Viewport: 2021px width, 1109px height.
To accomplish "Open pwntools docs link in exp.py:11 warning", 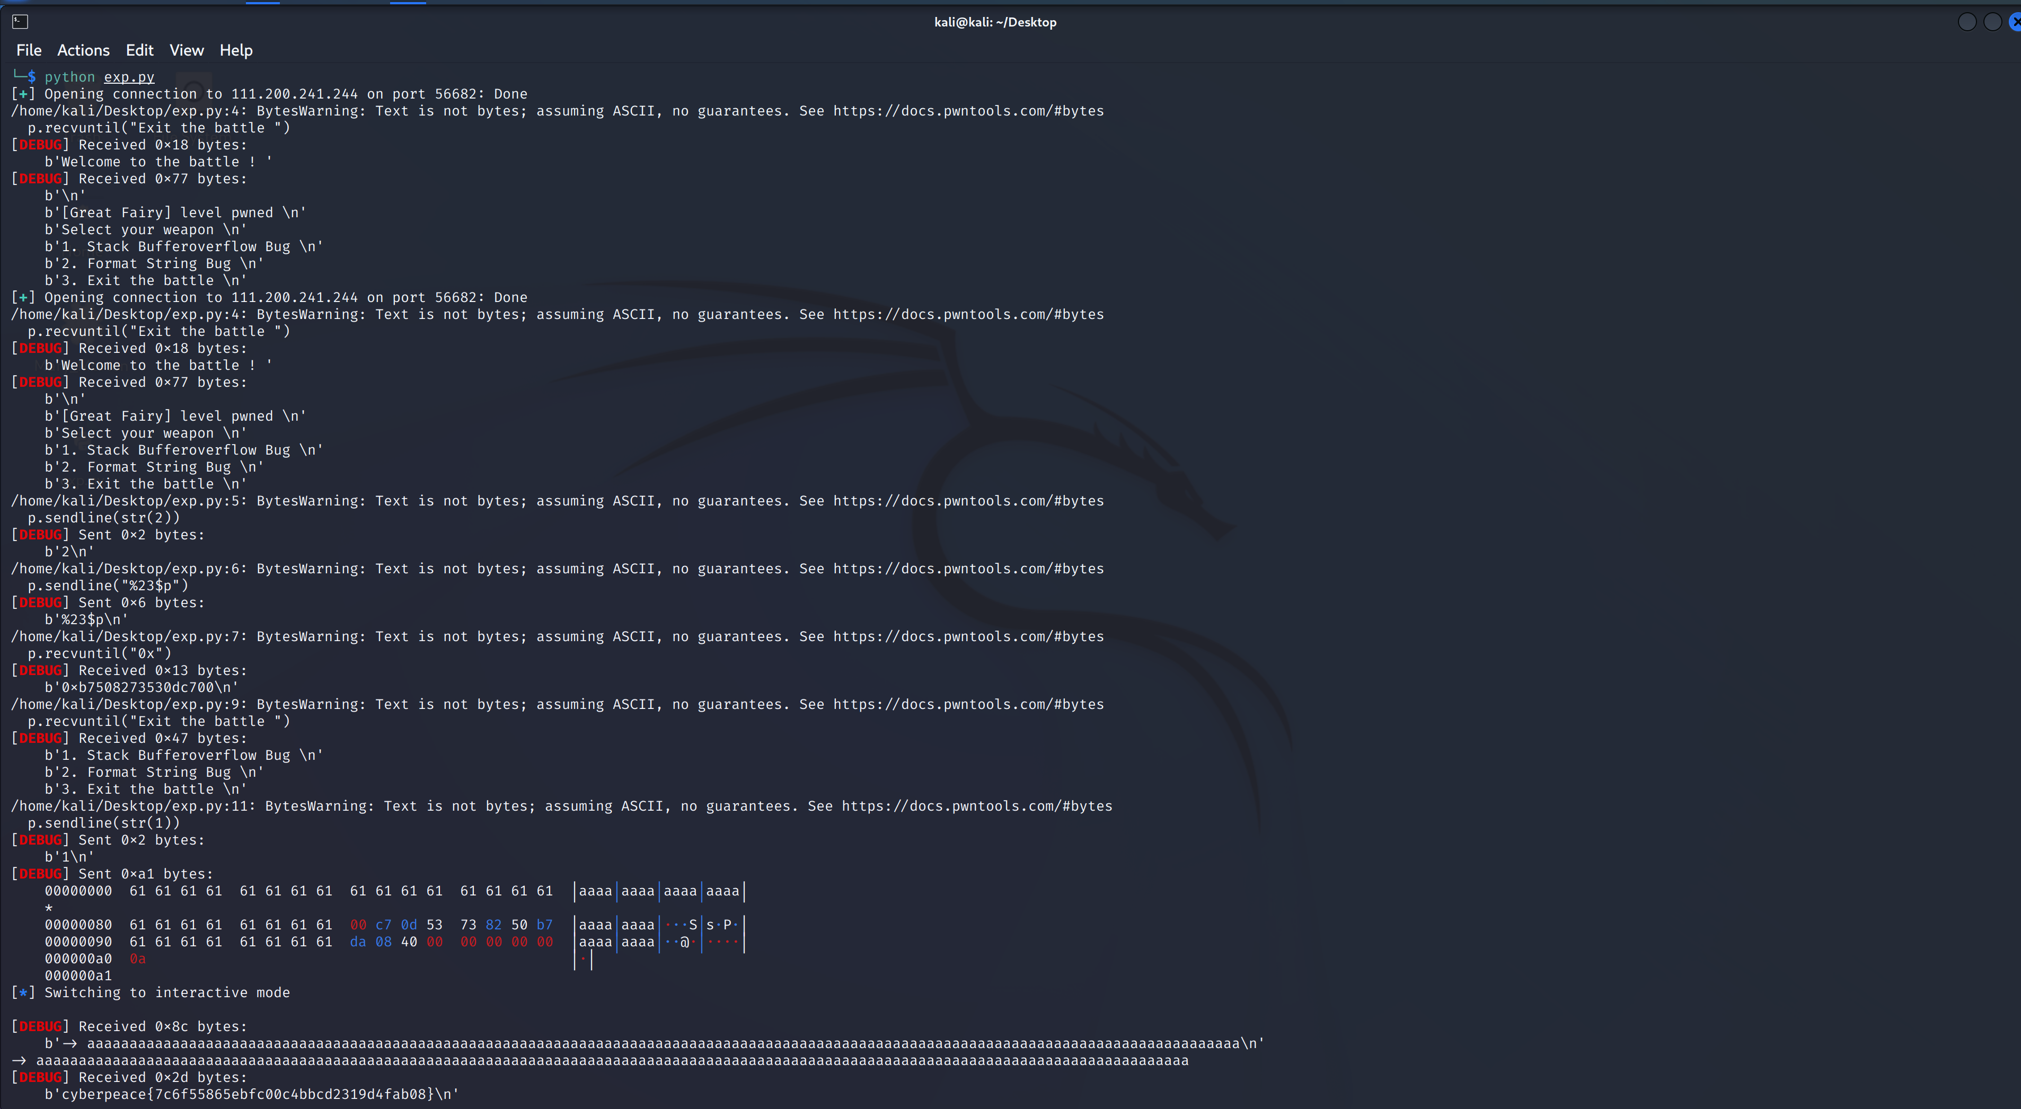I will pyautogui.click(x=977, y=805).
